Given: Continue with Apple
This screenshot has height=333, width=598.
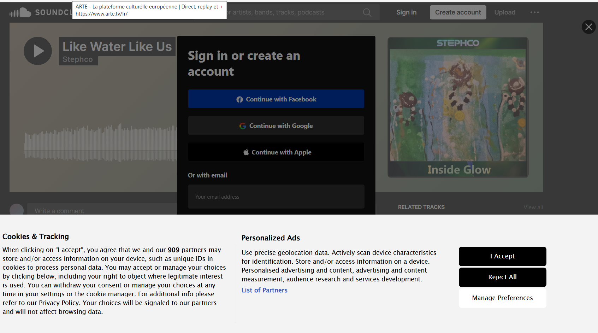Looking at the screenshot, I should (x=276, y=152).
